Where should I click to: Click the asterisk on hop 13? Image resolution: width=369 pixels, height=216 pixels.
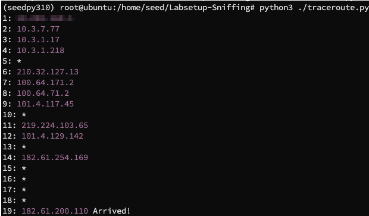click(x=24, y=147)
